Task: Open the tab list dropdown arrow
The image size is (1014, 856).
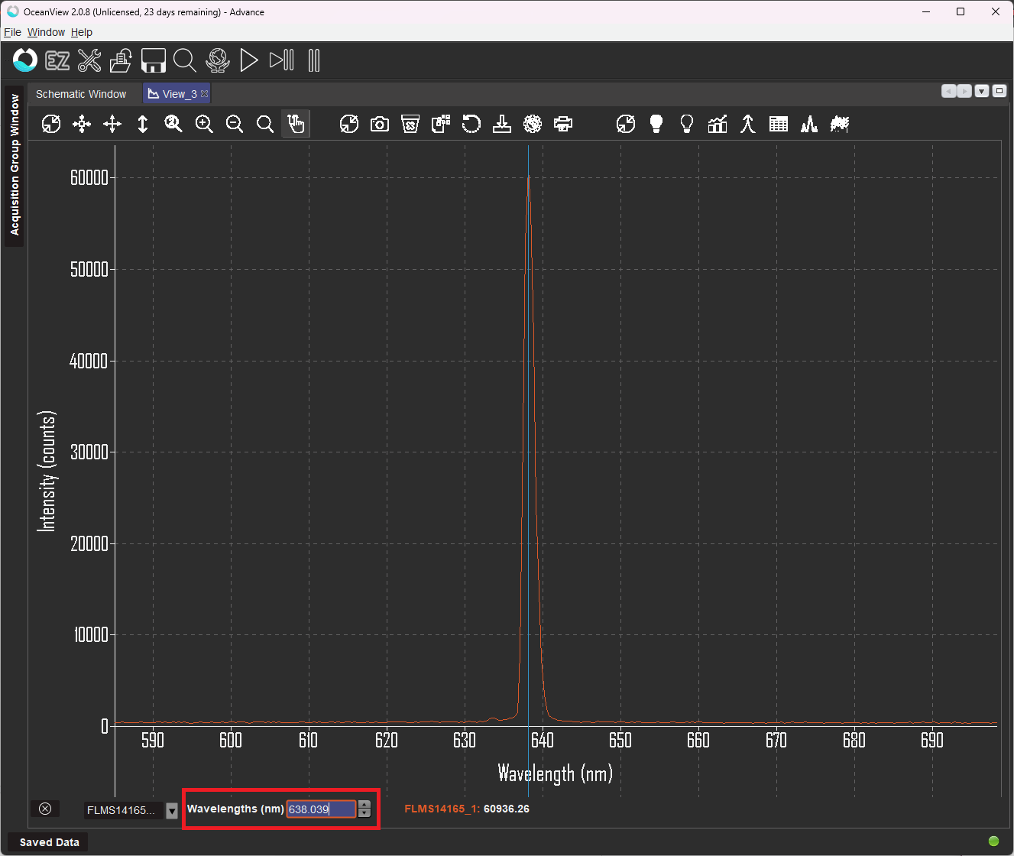Action: point(982,91)
